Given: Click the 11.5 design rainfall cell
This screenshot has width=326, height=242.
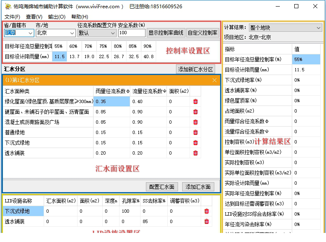Looking at the screenshot, I should (x=59, y=56).
